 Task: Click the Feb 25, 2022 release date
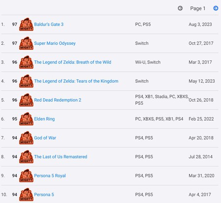coord(201,119)
